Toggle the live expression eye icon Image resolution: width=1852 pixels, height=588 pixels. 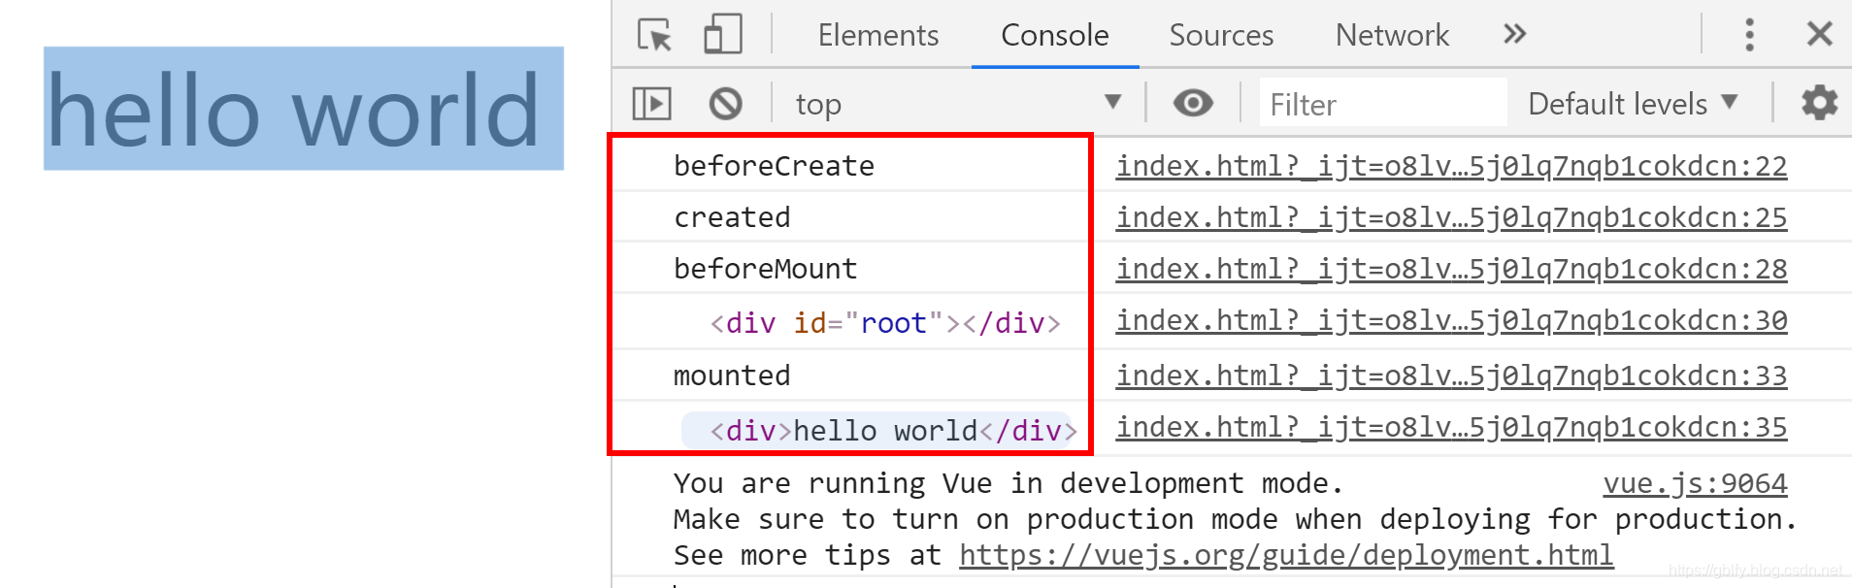coord(1193,103)
